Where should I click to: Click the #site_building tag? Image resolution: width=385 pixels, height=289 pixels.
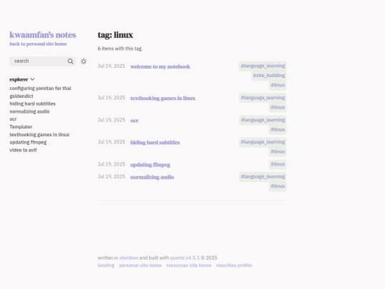(269, 76)
